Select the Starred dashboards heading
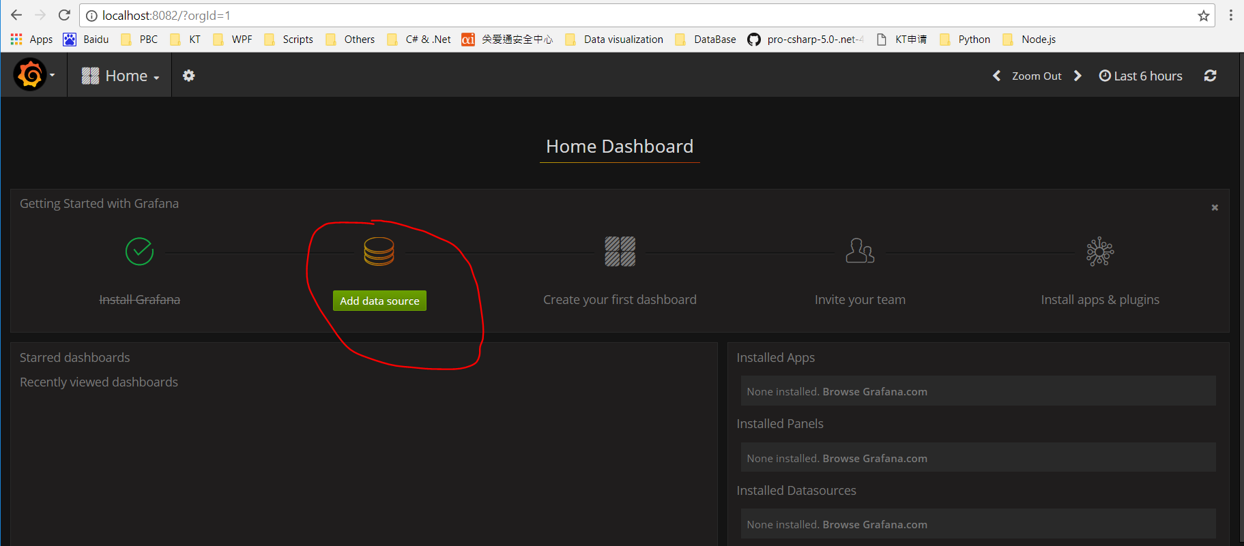The height and width of the screenshot is (546, 1244). point(74,357)
